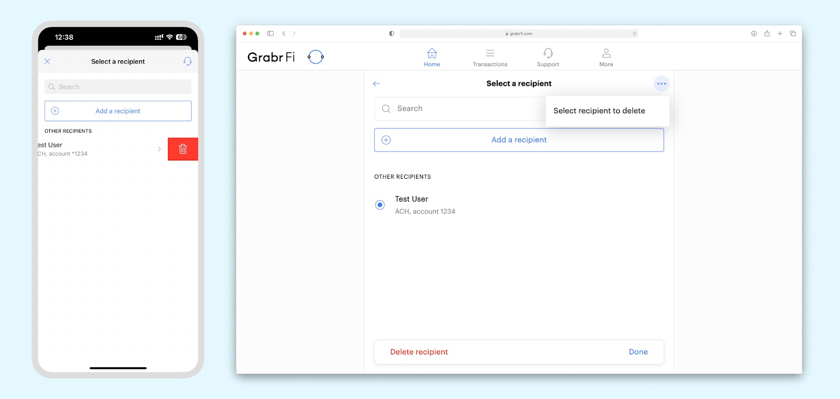Close the phone recipient screen with X
840x399 pixels.
click(47, 61)
